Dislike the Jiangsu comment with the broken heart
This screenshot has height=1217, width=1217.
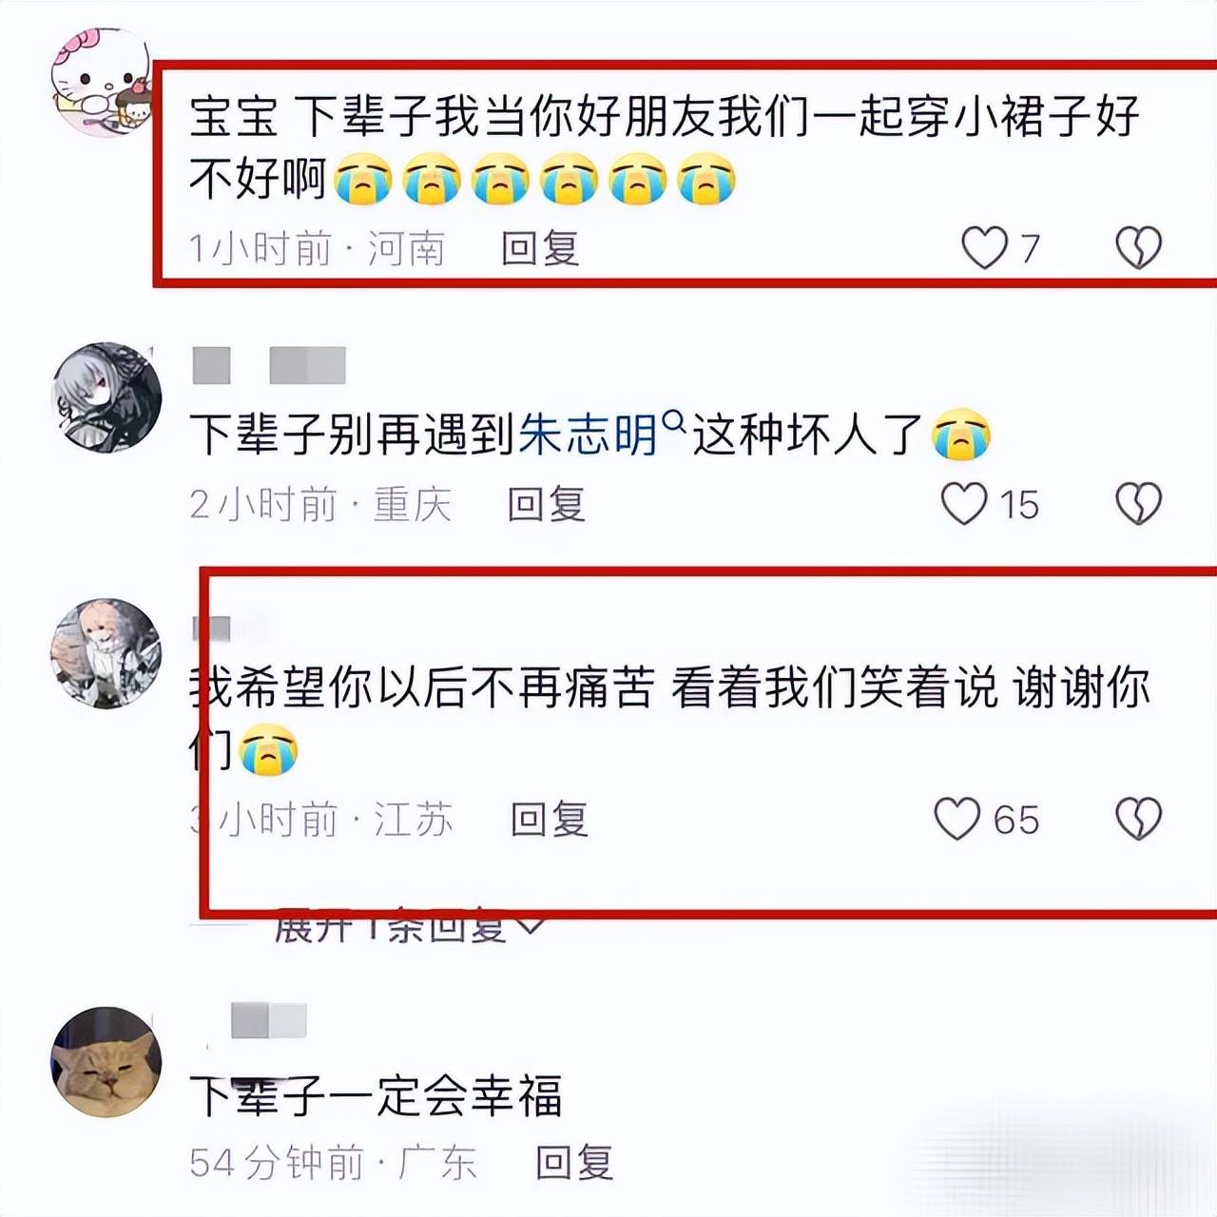[1138, 819]
